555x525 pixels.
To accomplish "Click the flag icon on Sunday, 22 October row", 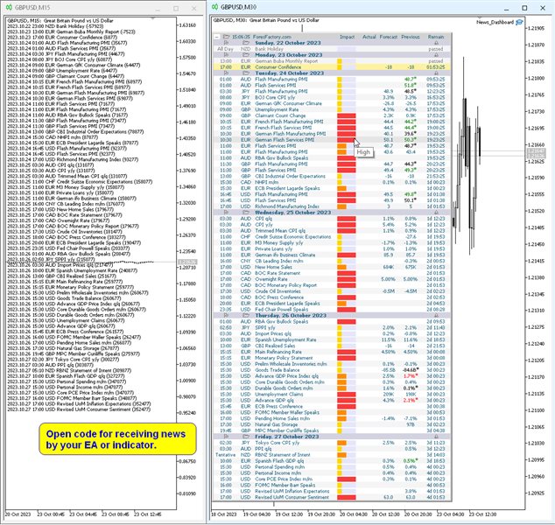I will 226,43.
